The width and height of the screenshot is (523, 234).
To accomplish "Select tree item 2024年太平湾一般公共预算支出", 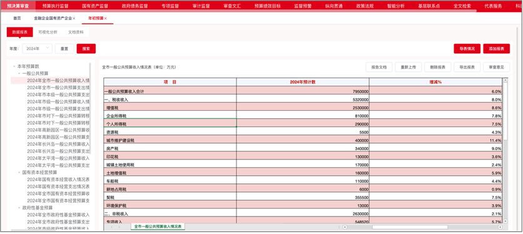I will coord(58,165).
